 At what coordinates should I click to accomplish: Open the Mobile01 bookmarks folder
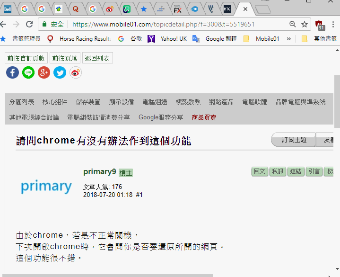coord(262,39)
